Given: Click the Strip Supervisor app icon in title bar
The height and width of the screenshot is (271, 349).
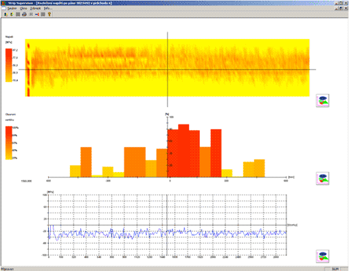Looking at the screenshot, I should (x=3, y=3).
